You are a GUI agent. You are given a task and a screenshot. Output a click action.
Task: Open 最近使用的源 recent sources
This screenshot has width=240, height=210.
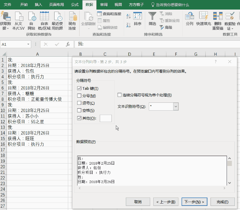click(x=57, y=20)
